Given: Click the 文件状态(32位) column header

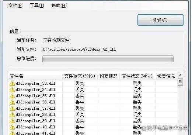Looking at the screenshot, I should pos(80,76).
